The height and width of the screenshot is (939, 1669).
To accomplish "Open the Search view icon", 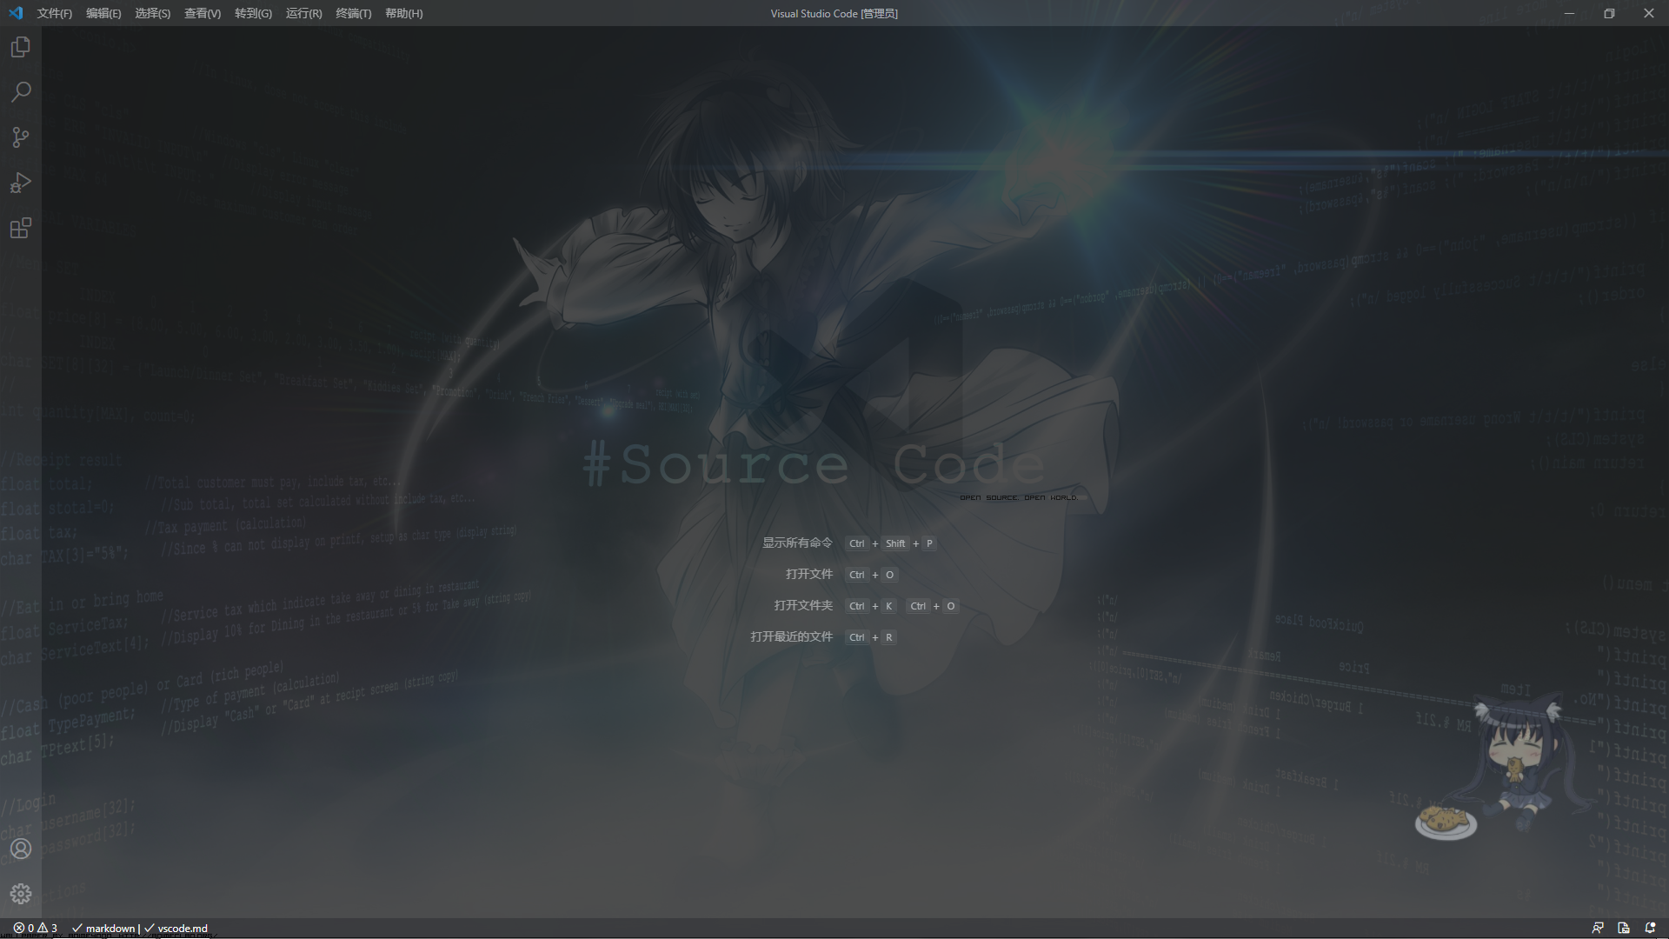I will 21,92.
